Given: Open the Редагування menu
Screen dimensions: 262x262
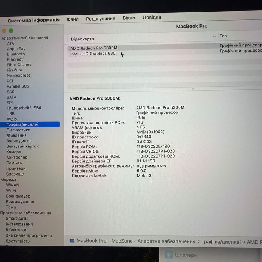Looking at the screenshot, I should pyautogui.click(x=101, y=19).
